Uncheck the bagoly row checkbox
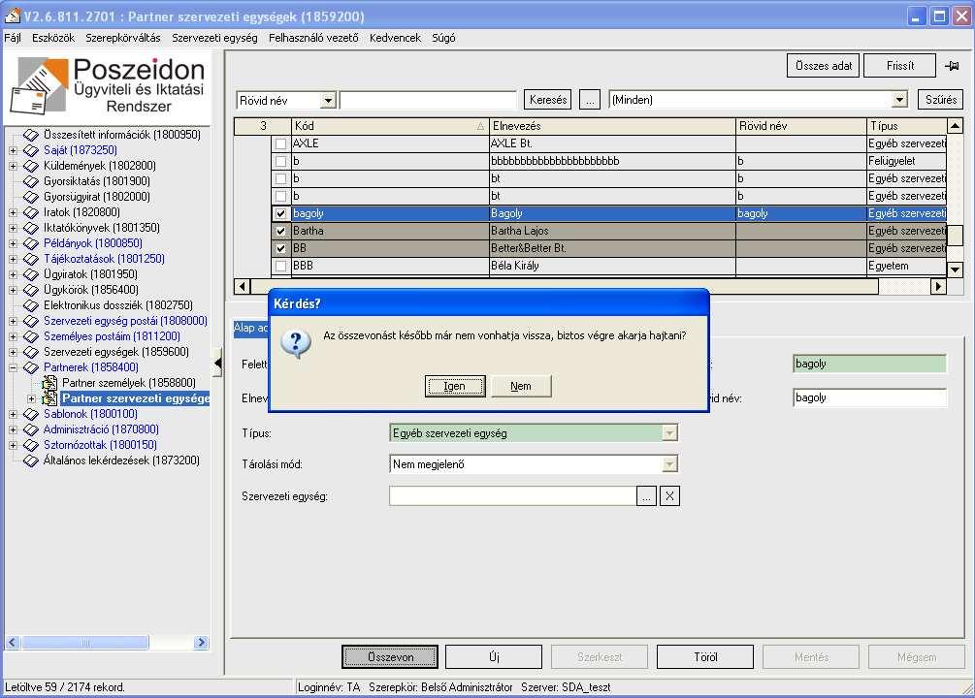This screenshot has height=698, width=975. coord(280,213)
